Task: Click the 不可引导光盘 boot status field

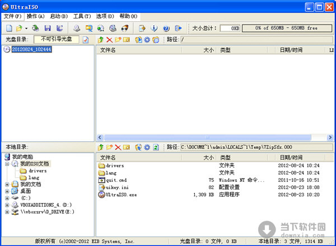Action: (x=57, y=39)
